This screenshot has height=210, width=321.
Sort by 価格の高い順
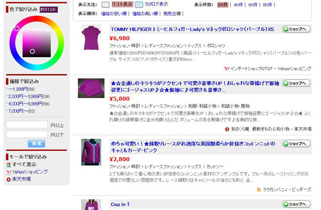[145, 14]
